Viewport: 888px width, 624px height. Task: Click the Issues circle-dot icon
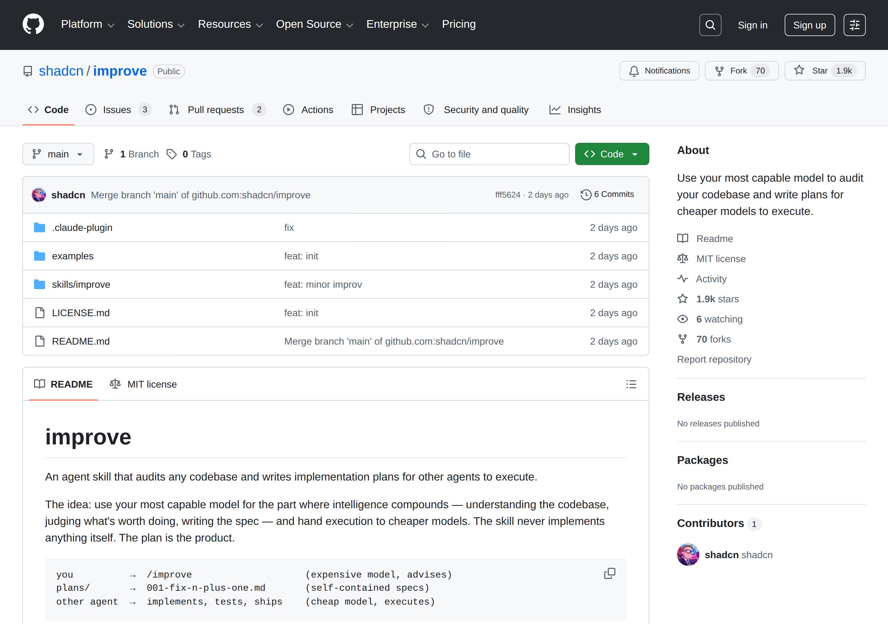(x=91, y=110)
